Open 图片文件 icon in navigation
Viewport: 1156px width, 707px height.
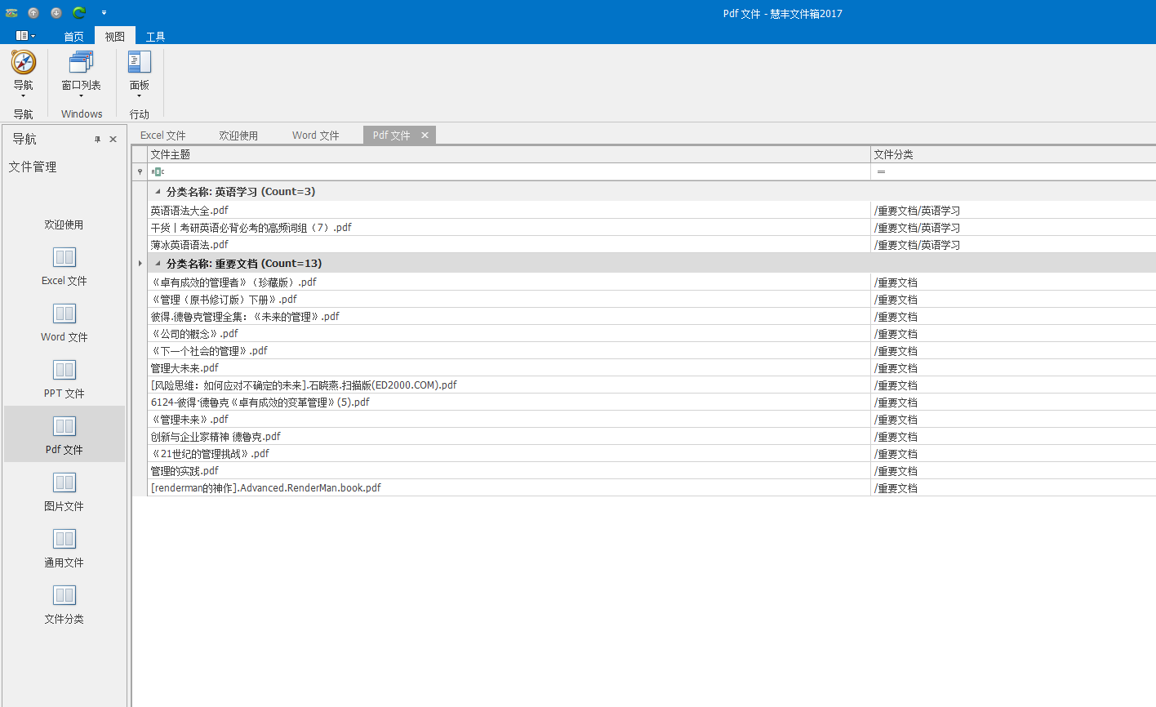[x=64, y=482]
